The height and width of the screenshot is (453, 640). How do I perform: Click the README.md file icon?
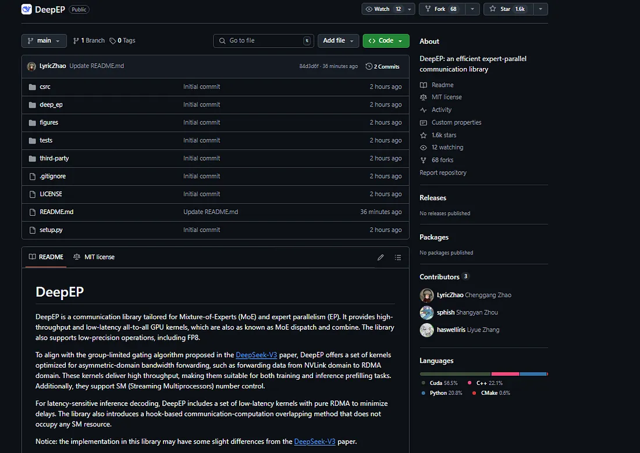pyautogui.click(x=32, y=213)
